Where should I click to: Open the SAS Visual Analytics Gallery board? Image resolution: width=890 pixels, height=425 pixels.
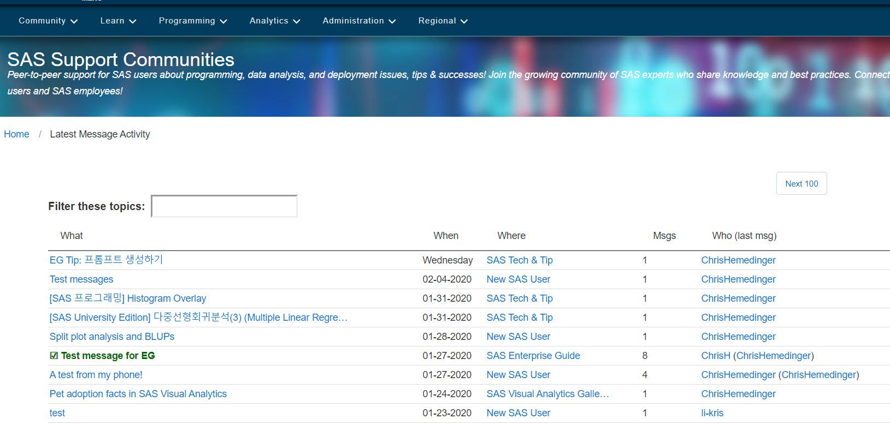[x=548, y=394]
